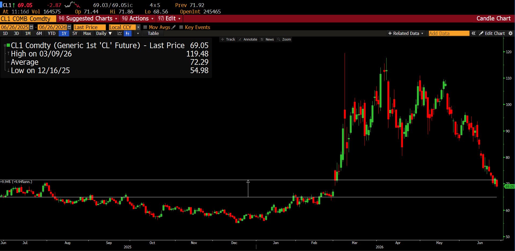The image size is (515, 251).
Task: Click the Last Price field selector
Action: click(x=90, y=27)
